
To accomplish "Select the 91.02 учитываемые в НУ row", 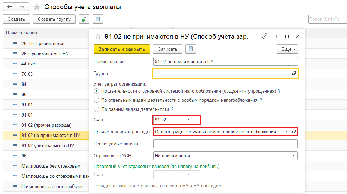I will click(x=48, y=145).
